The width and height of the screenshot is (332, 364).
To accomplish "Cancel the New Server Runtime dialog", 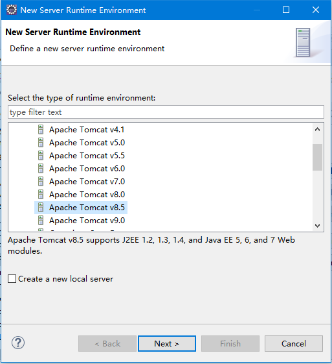I will 294,344.
